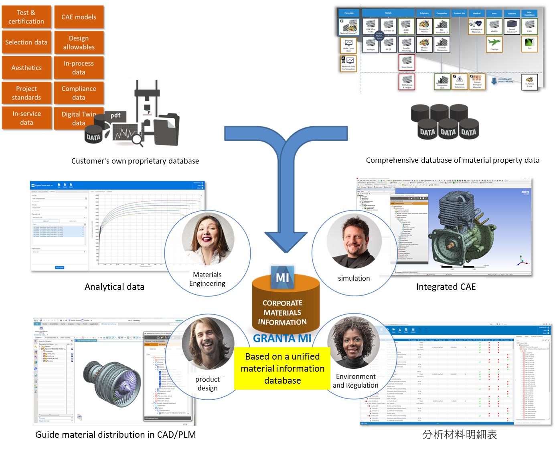Click the Reset graph button
The image size is (555, 451).
[59, 267]
